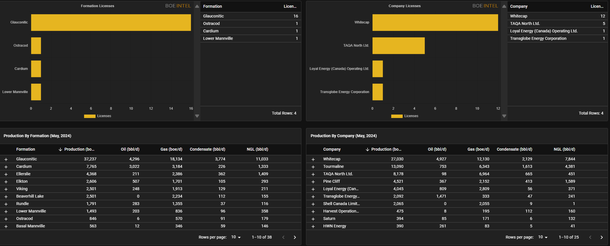Expand the Elkton formation row
610x246 pixels.
click(x=6, y=182)
